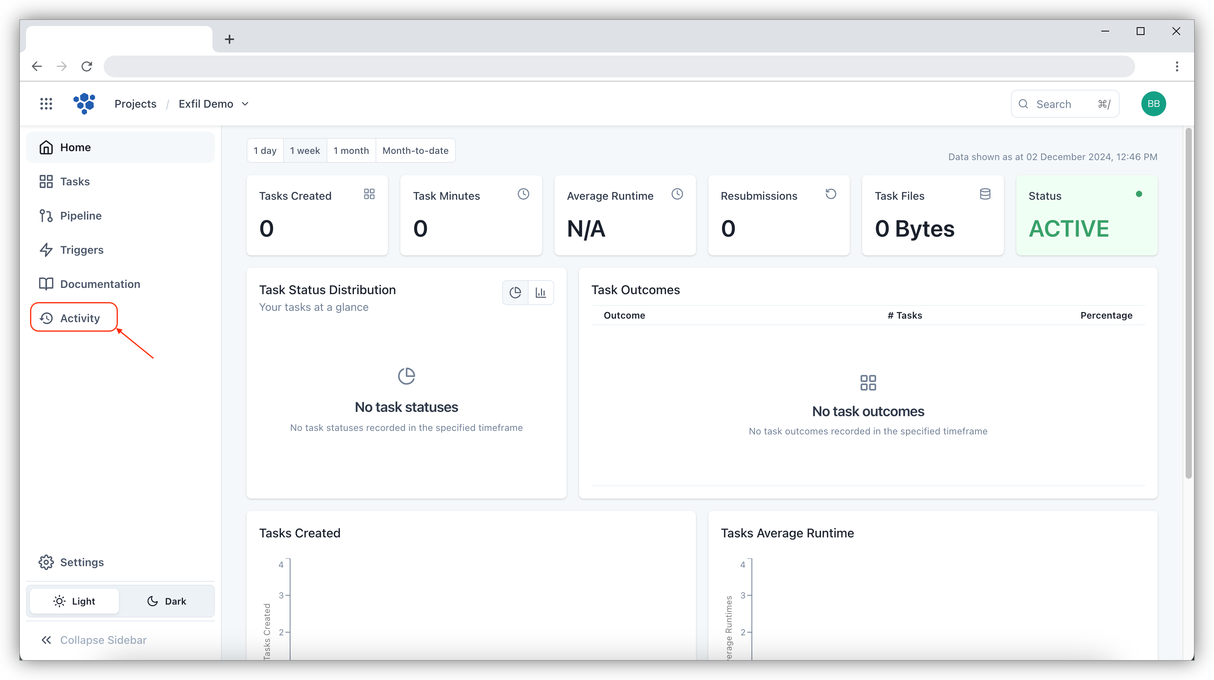Switch to bar chart view
1214x680 pixels.
tap(541, 293)
